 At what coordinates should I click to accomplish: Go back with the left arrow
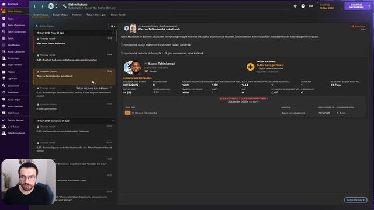pos(34,6)
